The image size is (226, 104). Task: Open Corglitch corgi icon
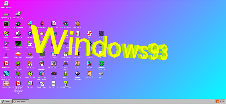(30, 63)
